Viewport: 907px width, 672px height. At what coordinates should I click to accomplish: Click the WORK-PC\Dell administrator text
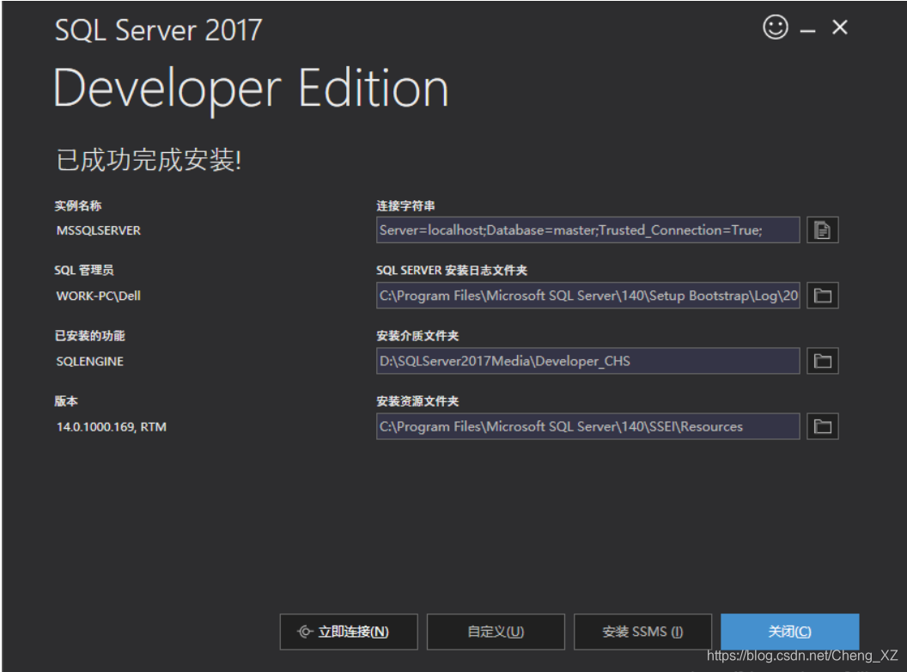98,296
